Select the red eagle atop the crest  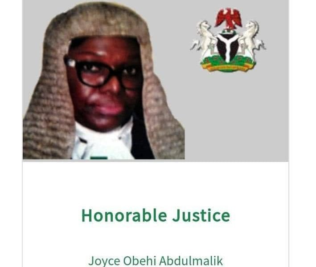(228, 19)
